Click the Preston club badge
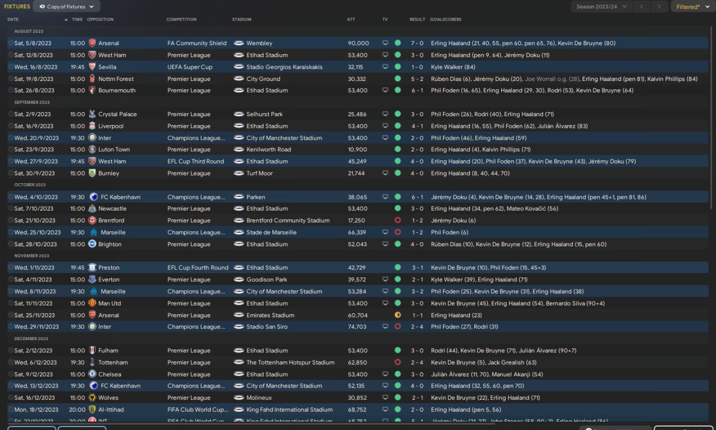The width and height of the screenshot is (716, 430). [x=92, y=267]
